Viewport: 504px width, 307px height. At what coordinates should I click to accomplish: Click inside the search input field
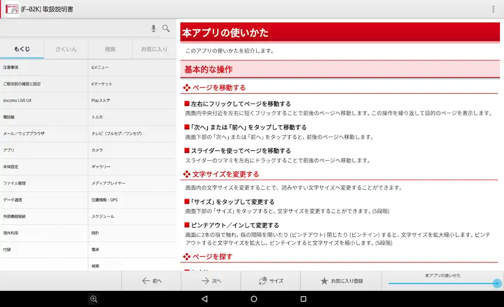pos(73,29)
